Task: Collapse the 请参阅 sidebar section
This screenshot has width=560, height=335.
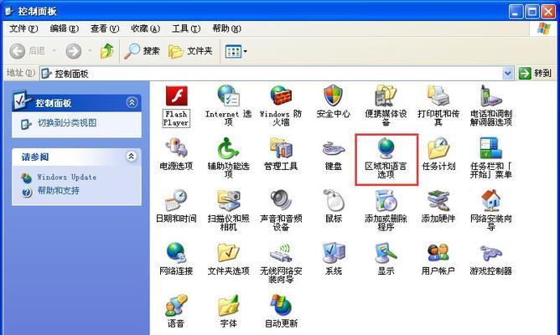Action: 132,157
